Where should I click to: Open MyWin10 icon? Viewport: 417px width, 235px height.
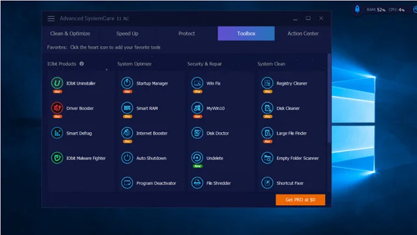[x=197, y=108]
